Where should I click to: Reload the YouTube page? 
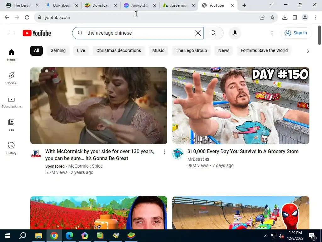[27, 17]
